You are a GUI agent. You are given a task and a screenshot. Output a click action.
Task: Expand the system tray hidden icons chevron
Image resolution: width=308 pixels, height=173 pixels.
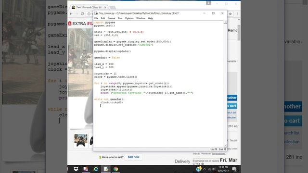tap(205, 169)
